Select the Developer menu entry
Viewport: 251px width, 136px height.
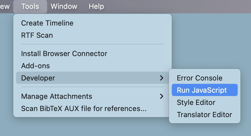(38, 78)
